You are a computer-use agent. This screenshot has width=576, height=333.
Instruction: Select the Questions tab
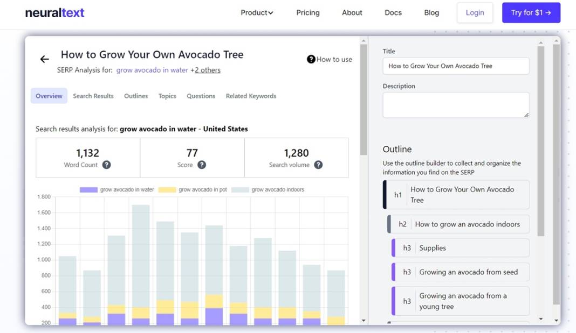(x=201, y=96)
